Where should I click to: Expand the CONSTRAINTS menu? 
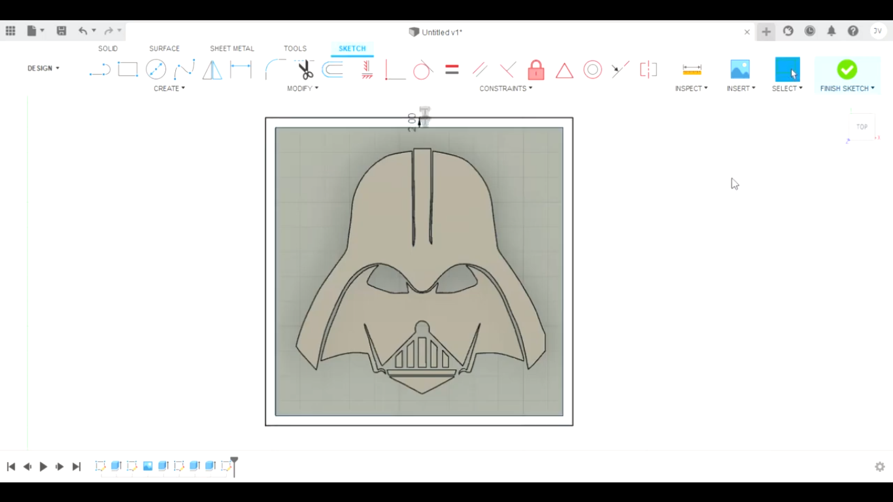click(506, 88)
